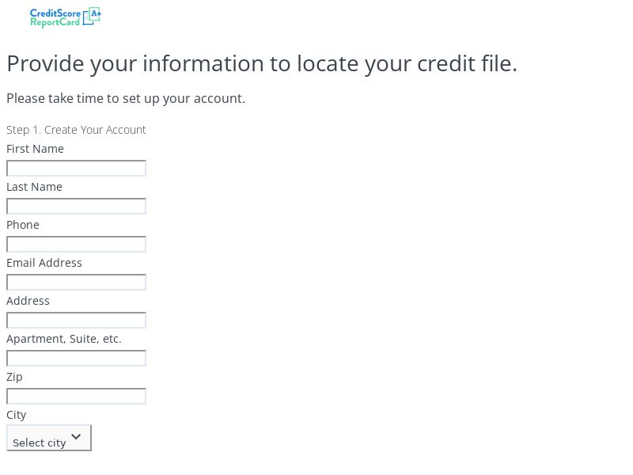Click the set up your account subtitle
This screenshot has height=475, width=633.
click(x=126, y=98)
